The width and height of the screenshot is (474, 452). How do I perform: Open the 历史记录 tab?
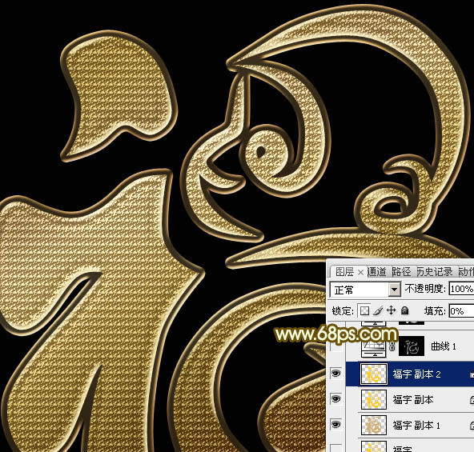[435, 272]
